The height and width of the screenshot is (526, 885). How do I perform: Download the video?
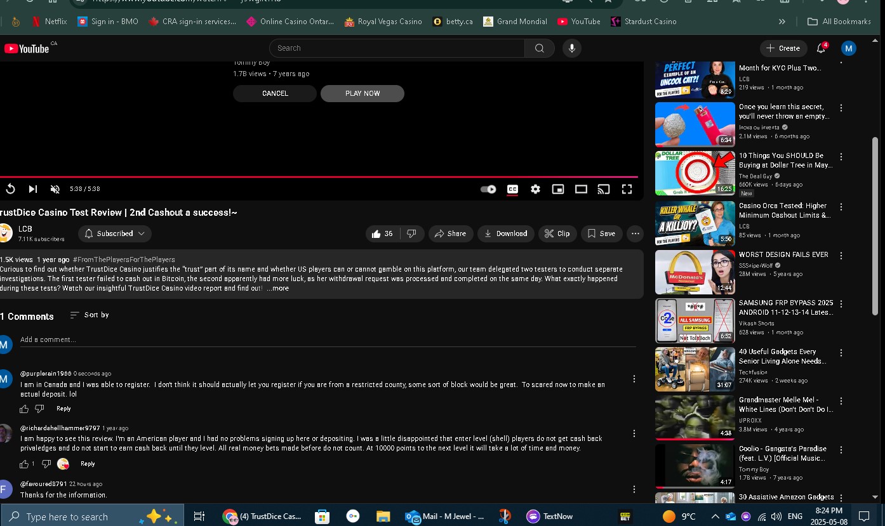point(506,233)
